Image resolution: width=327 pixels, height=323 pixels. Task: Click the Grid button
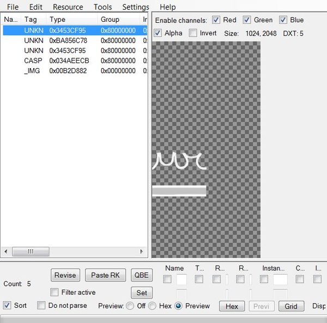coord(291,306)
